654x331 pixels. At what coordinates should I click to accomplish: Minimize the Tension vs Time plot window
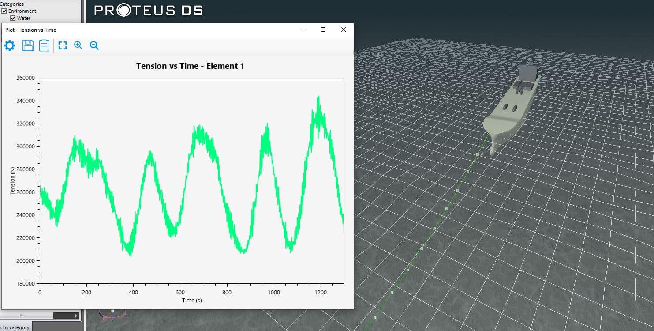pyautogui.click(x=303, y=30)
